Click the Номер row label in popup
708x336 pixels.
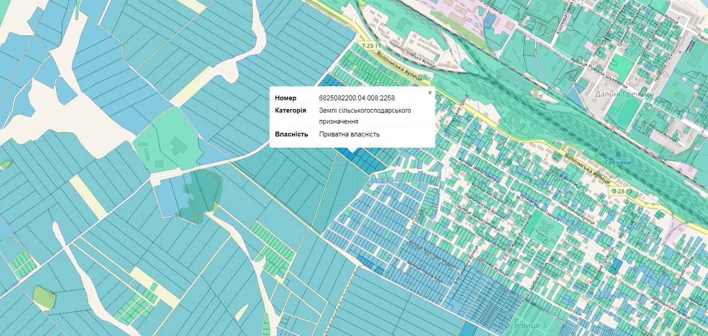285,98
